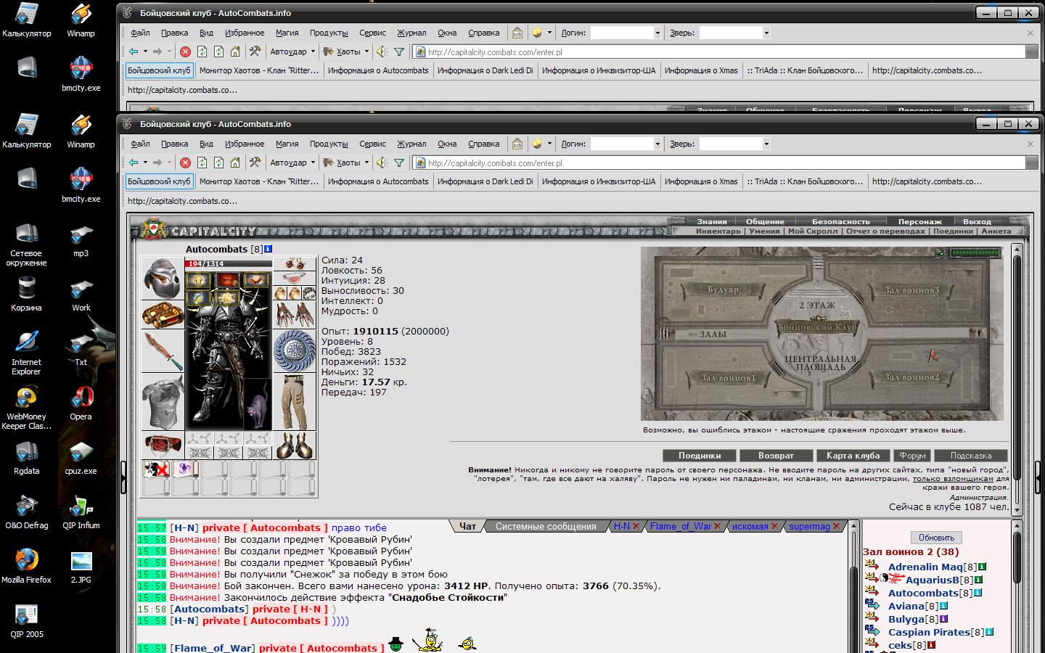The image size is (1045, 653).
Task: Open the home page in back window
Action: coord(235,52)
